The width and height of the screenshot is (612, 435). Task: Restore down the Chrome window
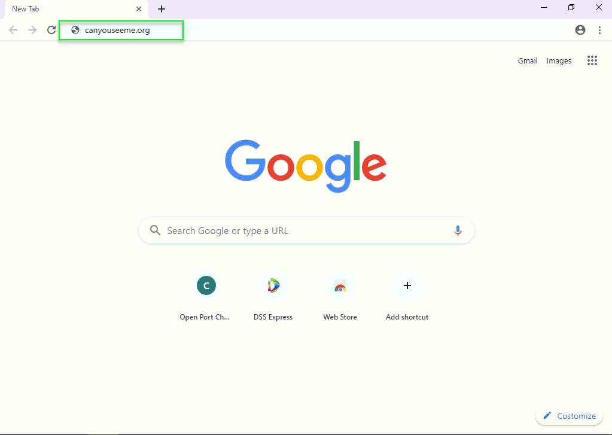tap(571, 7)
